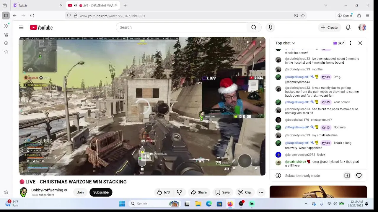Image resolution: width=378 pixels, height=212 pixels.
Task: Open the weather widget showing 54°F Rain
Action: [x=12, y=203]
